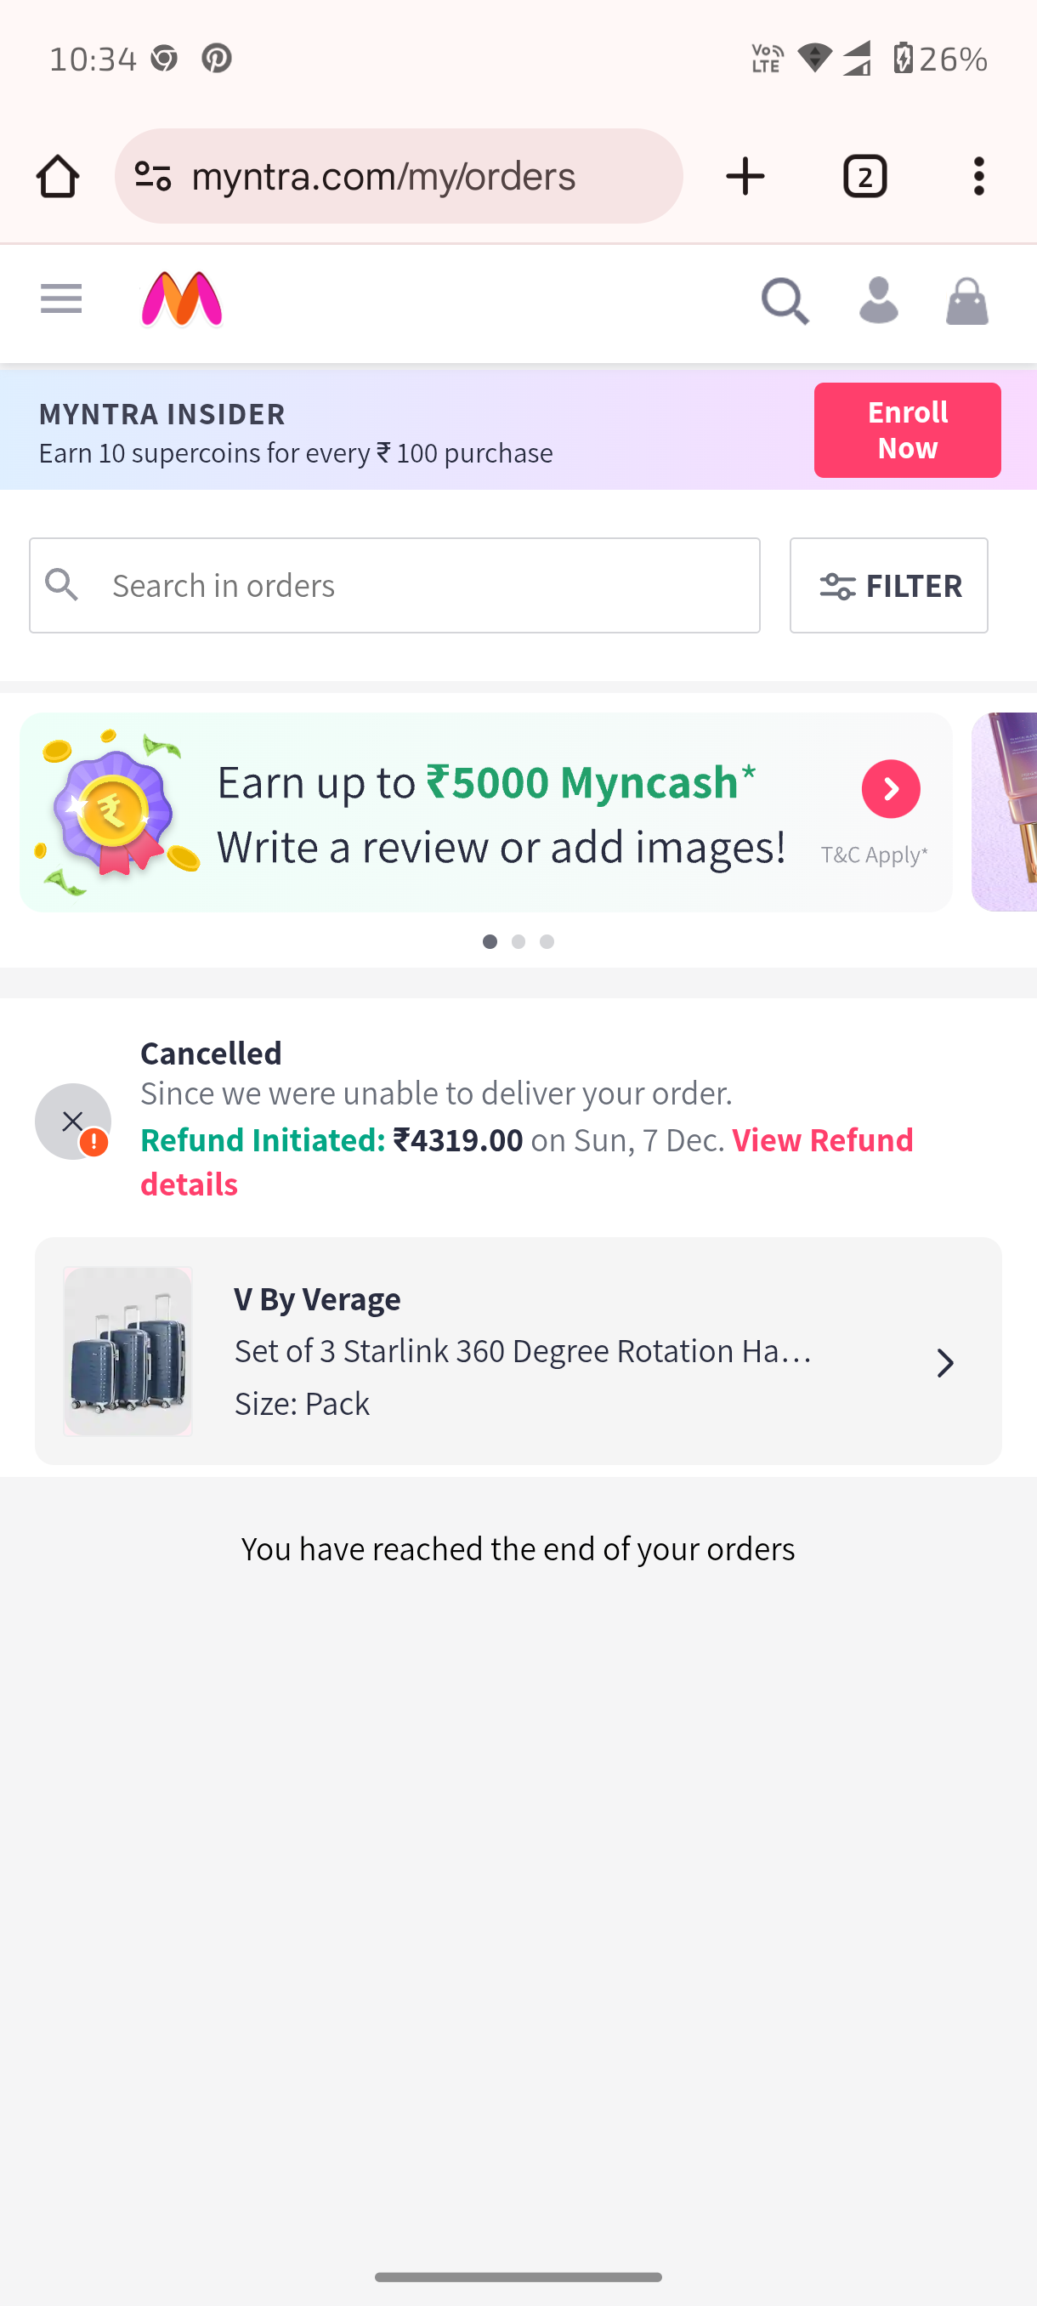Tap the pink arrow on Myncash banner
Viewport: 1037px width, 2306px height.
click(x=890, y=789)
